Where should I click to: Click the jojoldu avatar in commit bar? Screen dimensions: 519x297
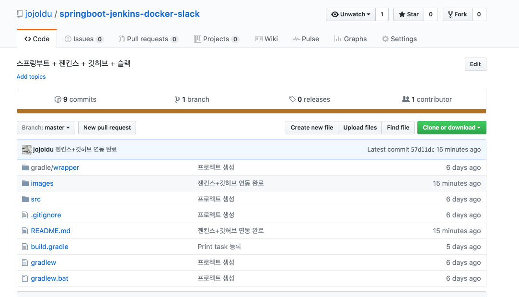[27, 150]
